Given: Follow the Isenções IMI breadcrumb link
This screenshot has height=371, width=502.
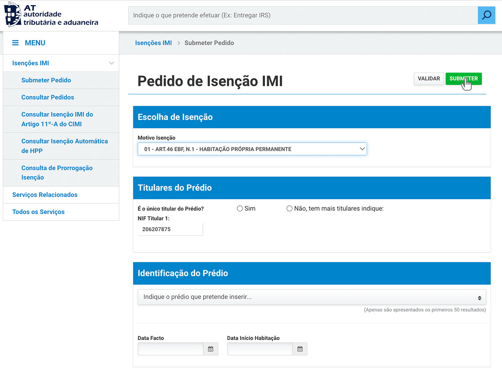Looking at the screenshot, I should point(153,43).
